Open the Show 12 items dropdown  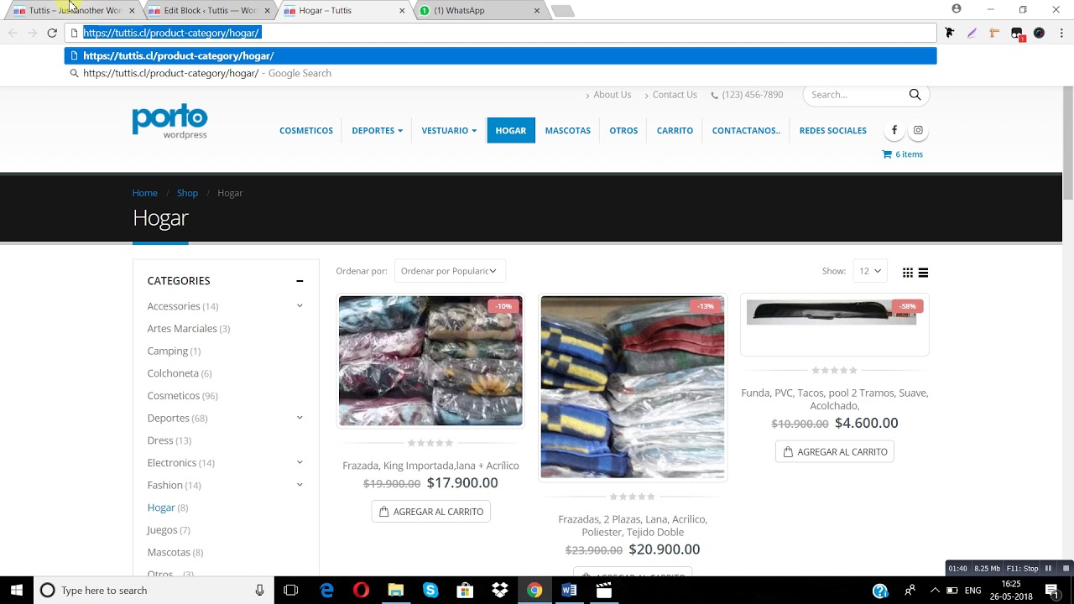point(870,271)
